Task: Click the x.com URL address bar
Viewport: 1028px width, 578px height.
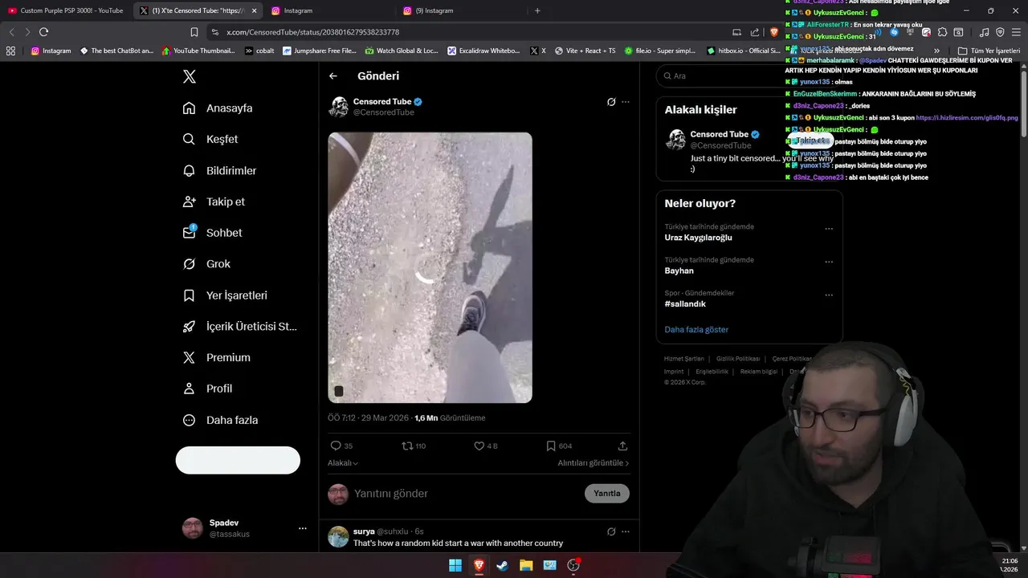Action: (x=466, y=32)
